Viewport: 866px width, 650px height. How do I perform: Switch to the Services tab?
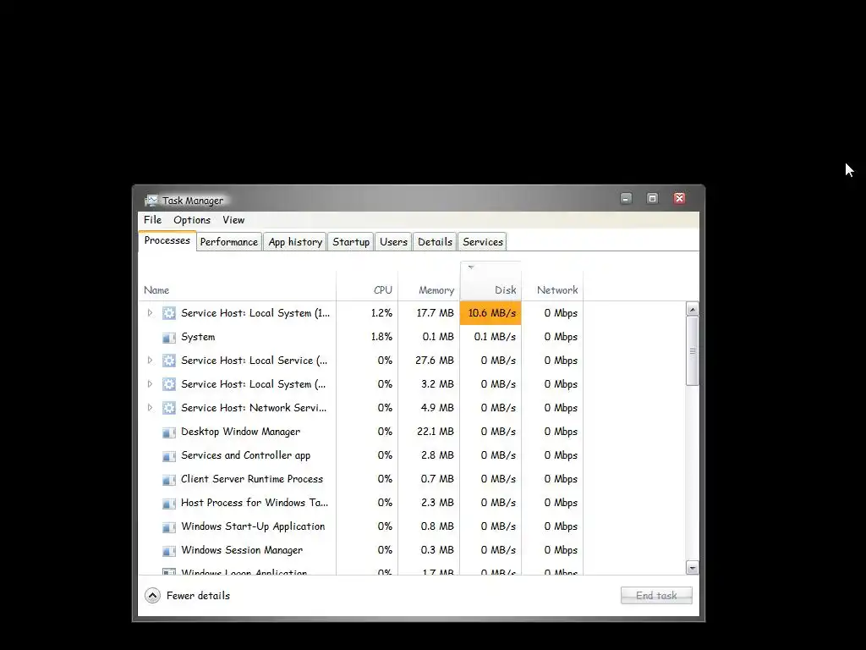[483, 242]
